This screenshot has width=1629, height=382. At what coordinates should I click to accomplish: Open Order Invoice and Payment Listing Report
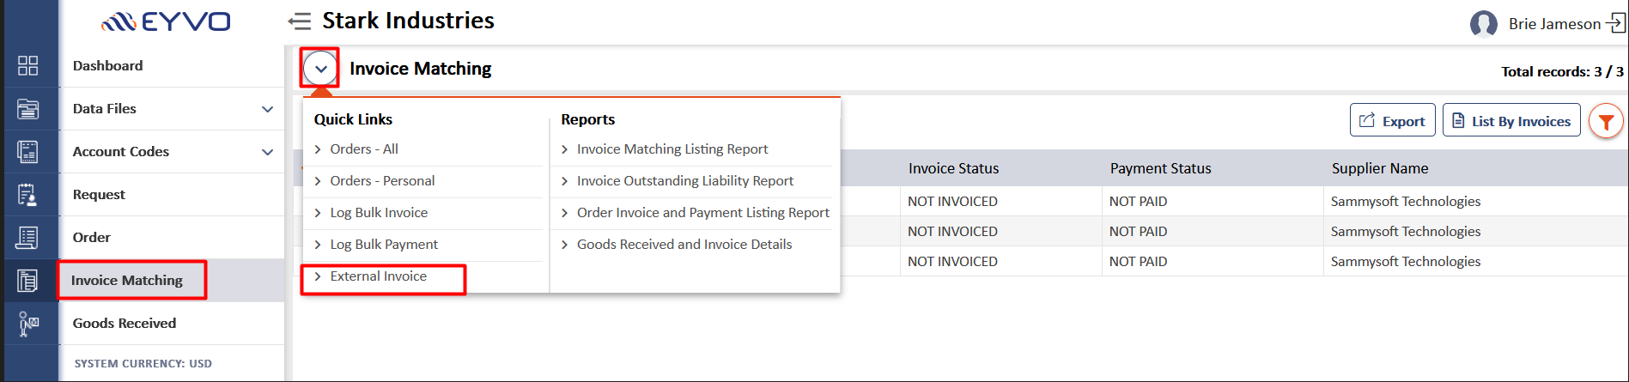click(x=703, y=213)
